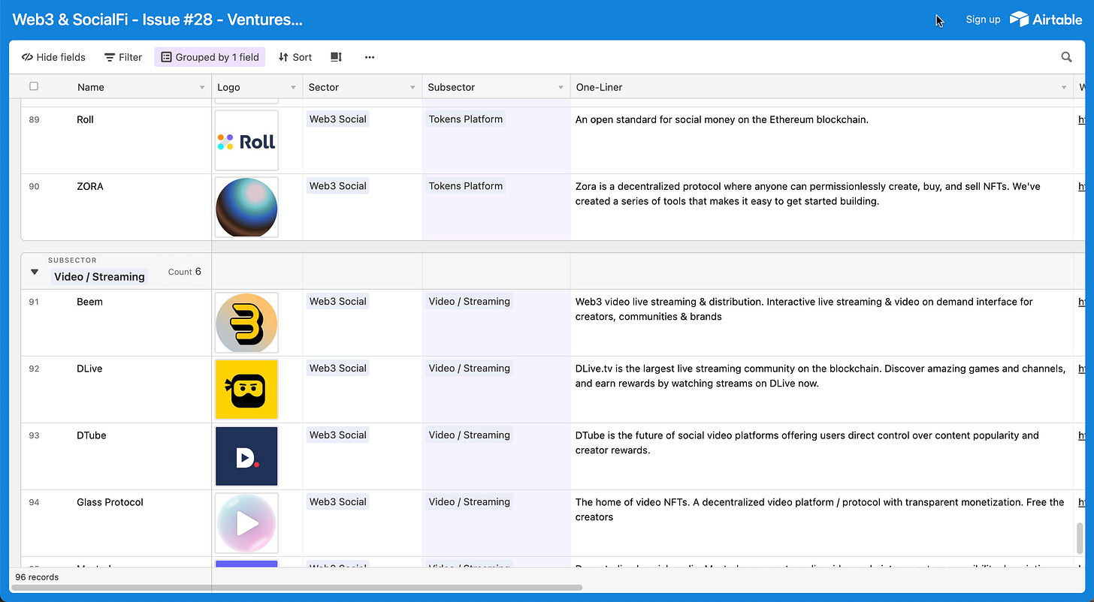Click the One-Liner column header
1094x602 pixels.
(x=822, y=87)
